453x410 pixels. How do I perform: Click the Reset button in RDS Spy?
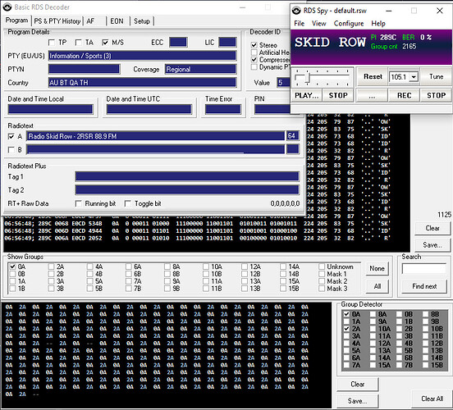coord(373,76)
